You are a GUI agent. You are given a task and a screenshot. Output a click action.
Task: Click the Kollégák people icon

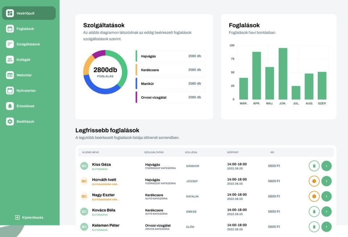10,60
